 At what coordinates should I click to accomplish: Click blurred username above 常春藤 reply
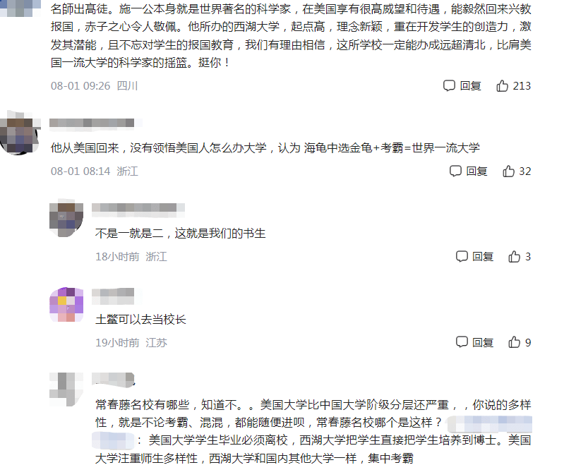(x=113, y=380)
